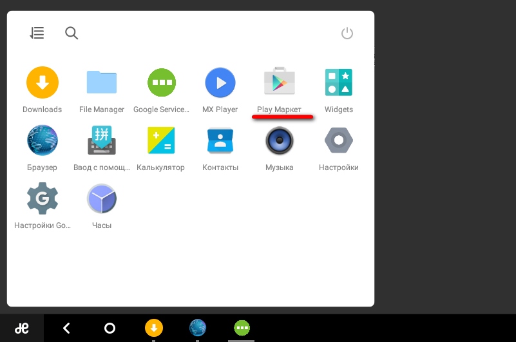The width and height of the screenshot is (516, 342).
Task: Click the "MX Player" label text
Action: [220, 109]
